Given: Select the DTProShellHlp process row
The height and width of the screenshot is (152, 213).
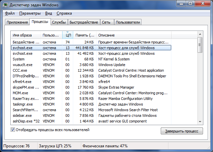Looking at the screenshot, I should coord(91,76).
